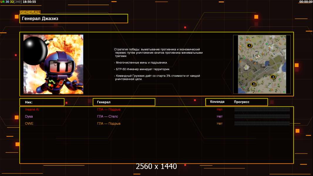Select player name 'Dysa'
This screenshot has width=313, height=176.
click(x=29, y=116)
